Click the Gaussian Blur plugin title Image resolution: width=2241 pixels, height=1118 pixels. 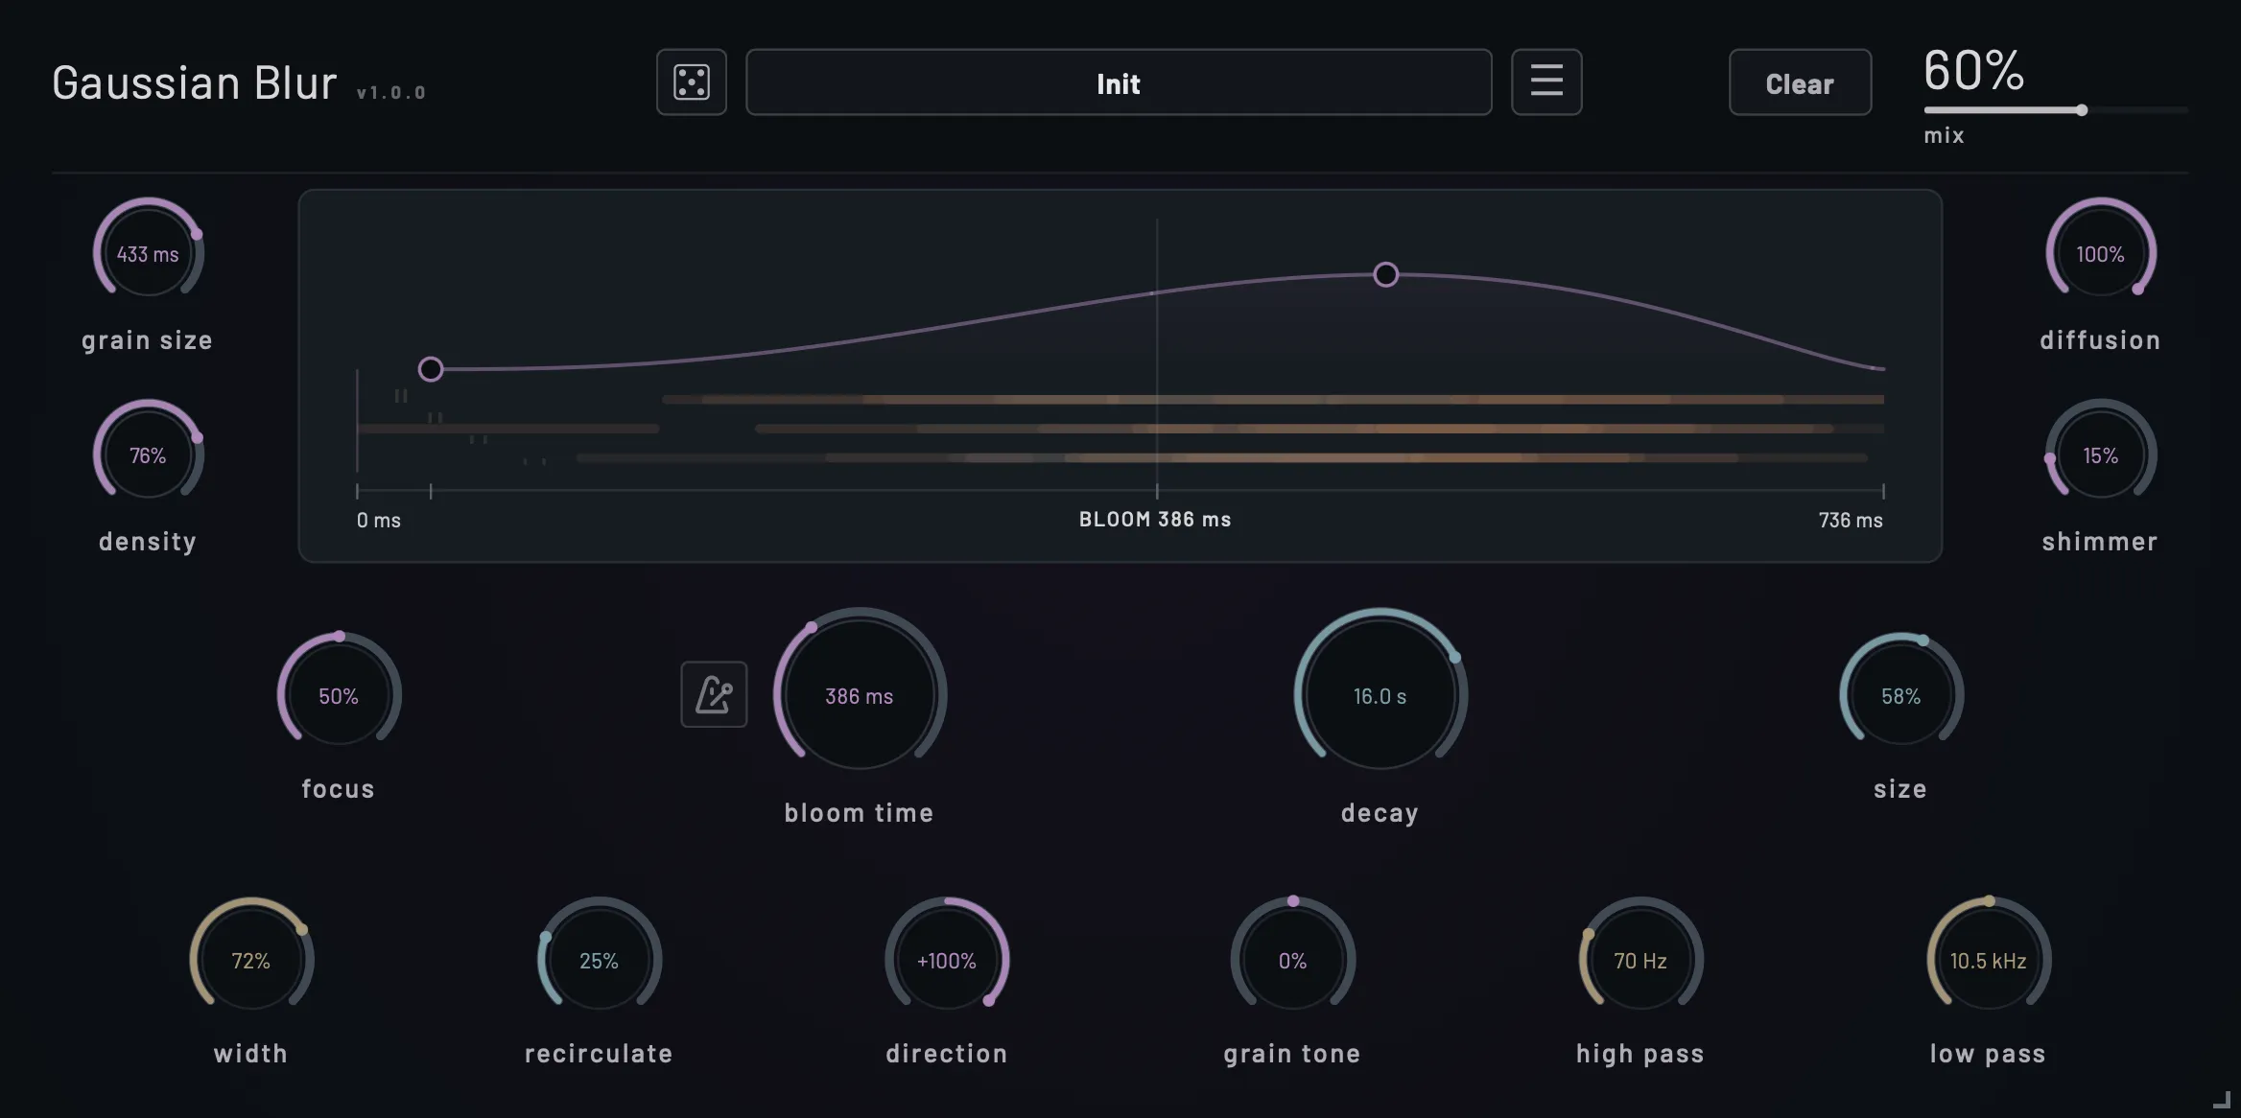(x=195, y=82)
